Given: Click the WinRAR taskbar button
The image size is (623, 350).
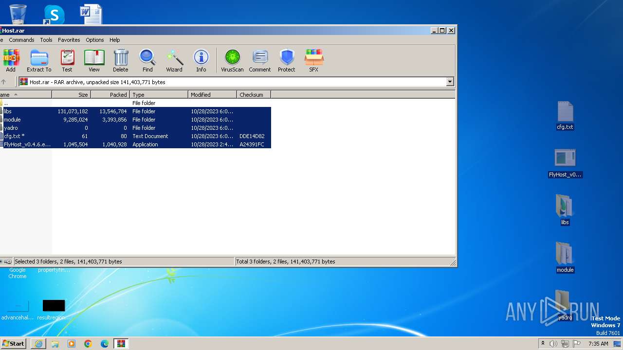Looking at the screenshot, I should tap(121, 344).
